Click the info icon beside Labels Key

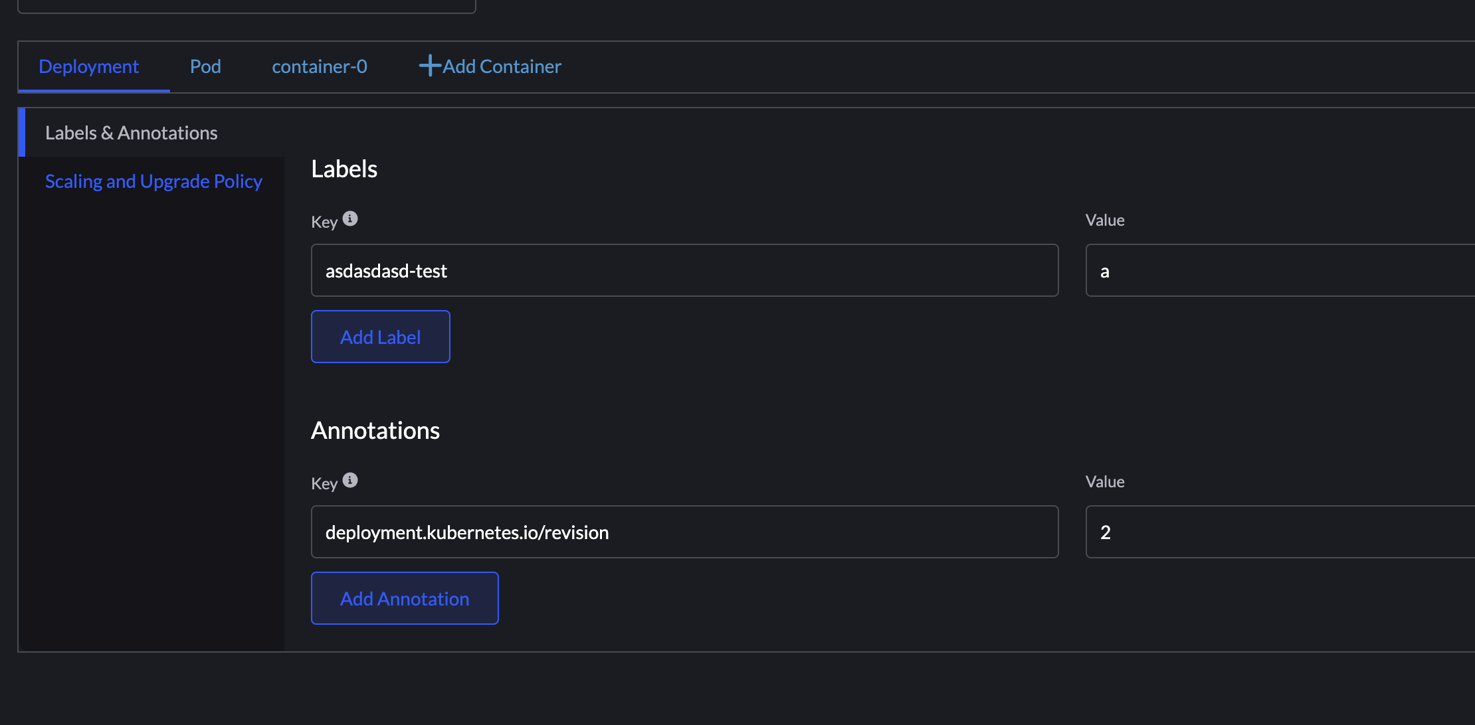pyautogui.click(x=350, y=218)
